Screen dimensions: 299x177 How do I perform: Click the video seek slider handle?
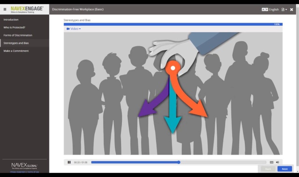point(178,162)
